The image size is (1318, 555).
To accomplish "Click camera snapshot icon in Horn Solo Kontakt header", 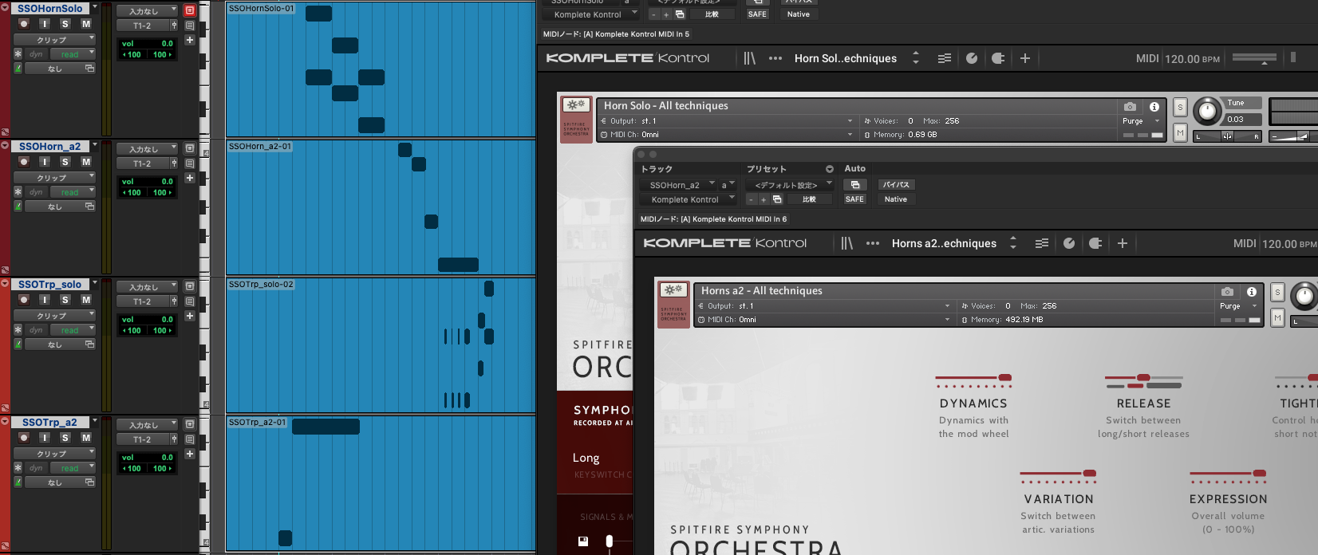I will [x=1130, y=106].
